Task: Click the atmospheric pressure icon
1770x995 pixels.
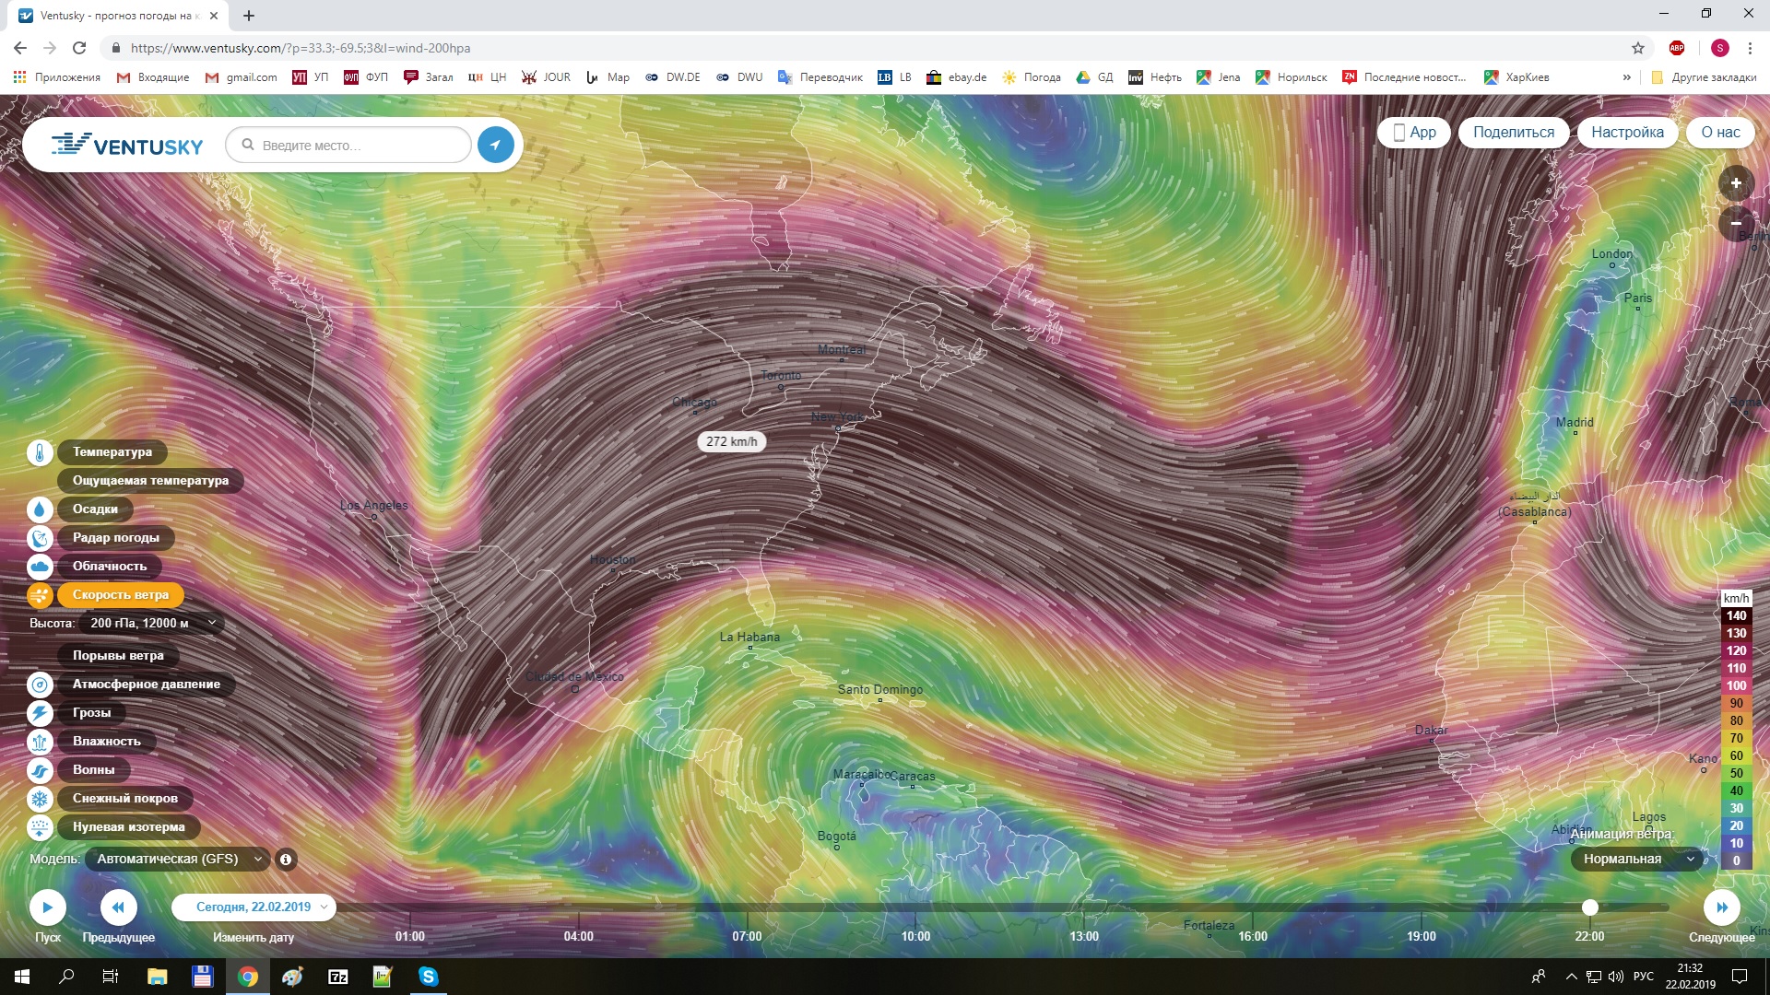Action: point(40,685)
